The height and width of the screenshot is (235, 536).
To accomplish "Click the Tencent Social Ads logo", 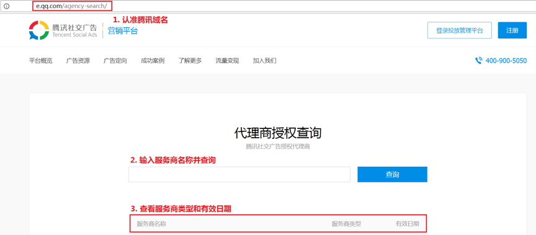I will pyautogui.click(x=63, y=30).
